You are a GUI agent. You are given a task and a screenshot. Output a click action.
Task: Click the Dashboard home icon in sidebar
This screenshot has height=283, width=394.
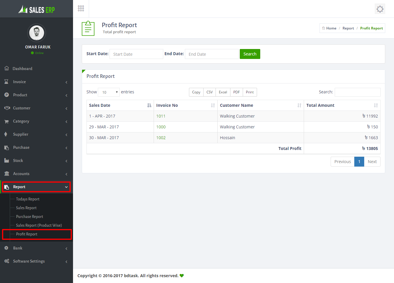[7, 68]
